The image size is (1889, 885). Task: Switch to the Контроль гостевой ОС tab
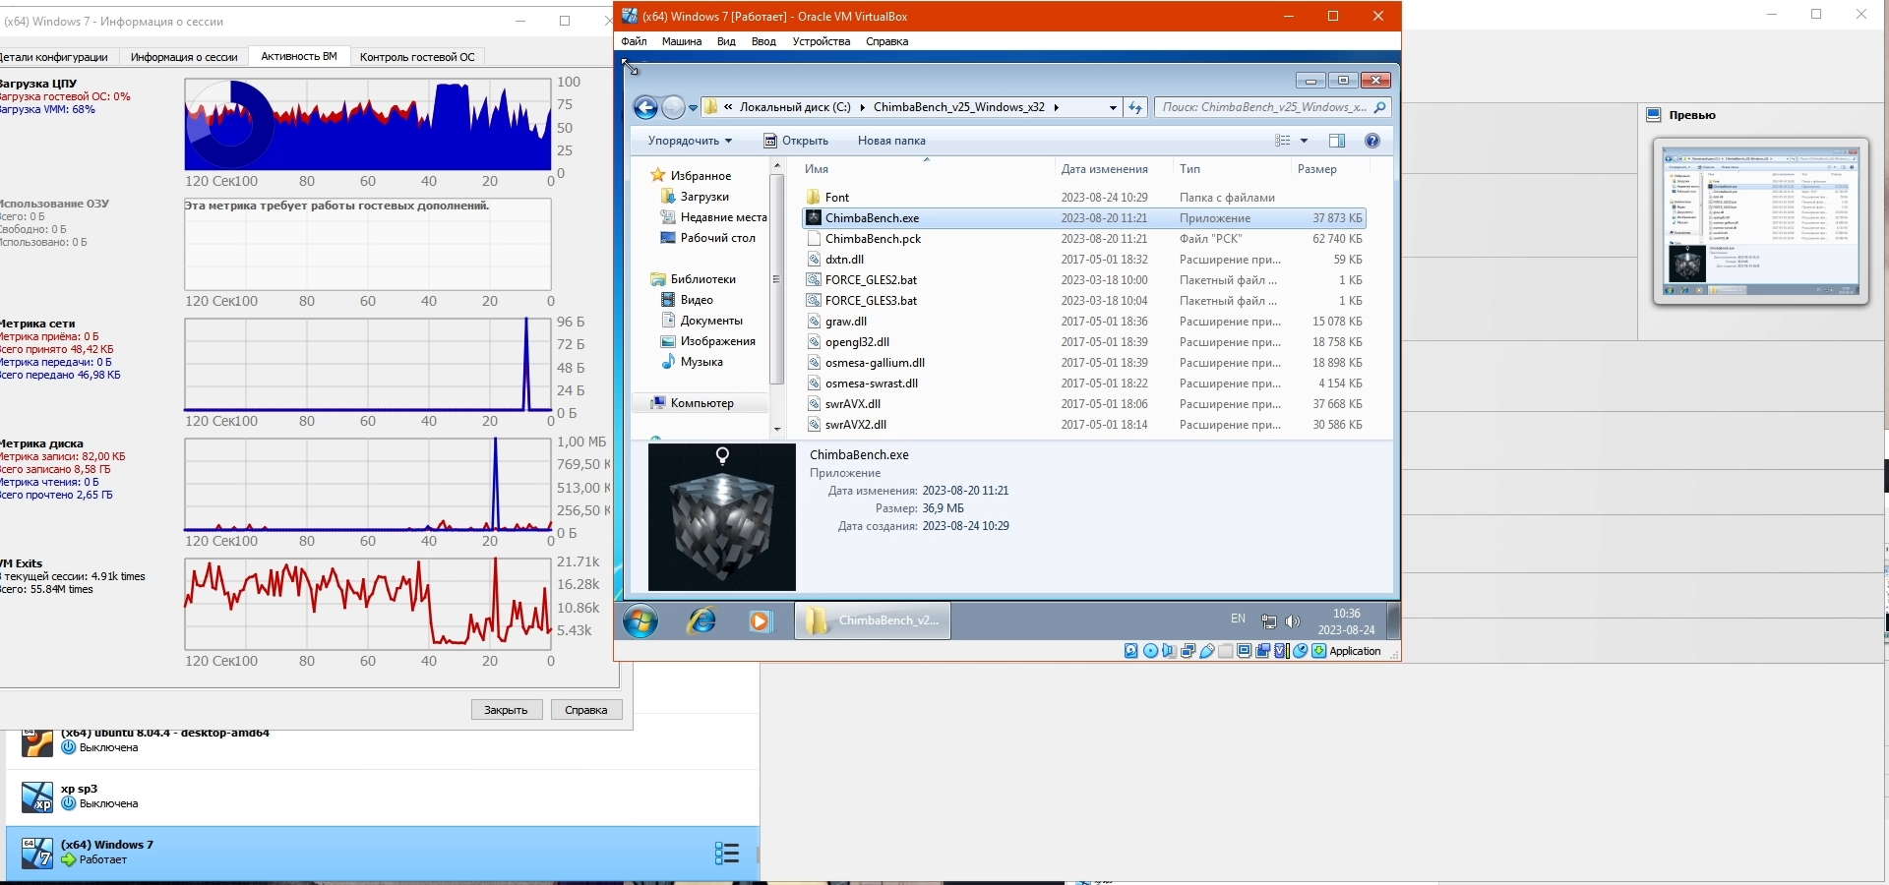click(x=417, y=57)
